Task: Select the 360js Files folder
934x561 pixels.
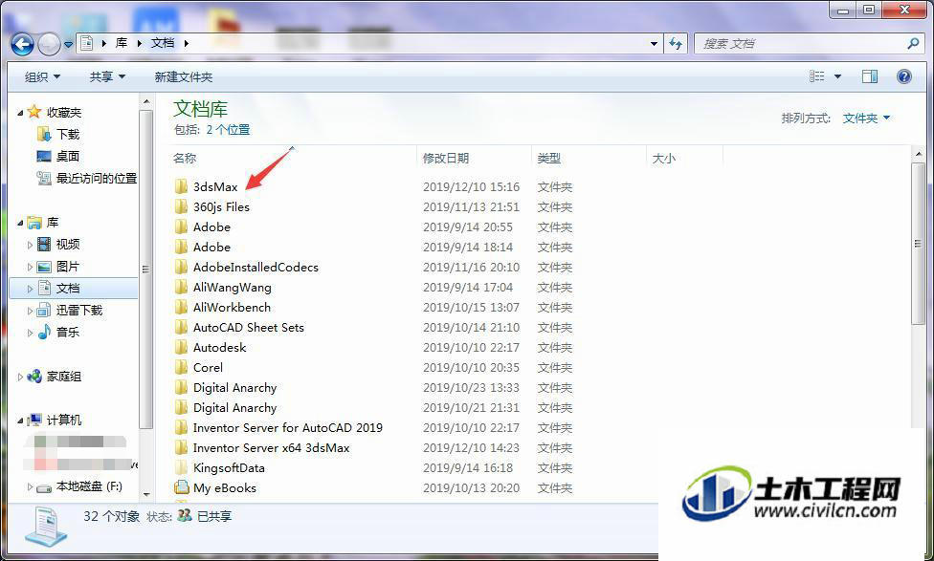Action: [x=221, y=207]
